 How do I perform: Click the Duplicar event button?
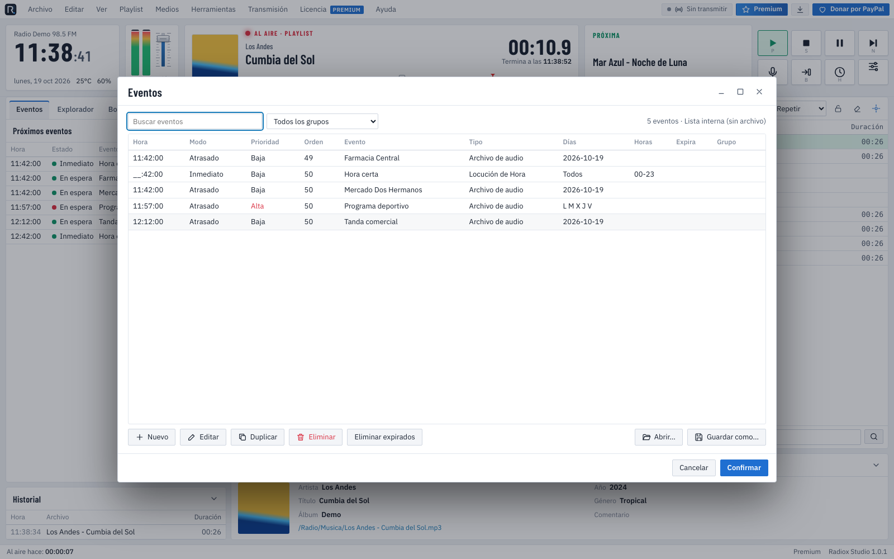coord(258,437)
